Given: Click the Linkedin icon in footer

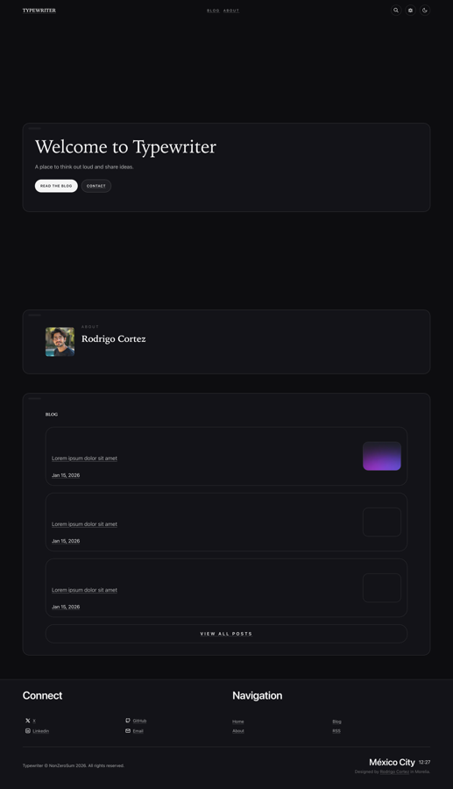Looking at the screenshot, I should 28,731.
